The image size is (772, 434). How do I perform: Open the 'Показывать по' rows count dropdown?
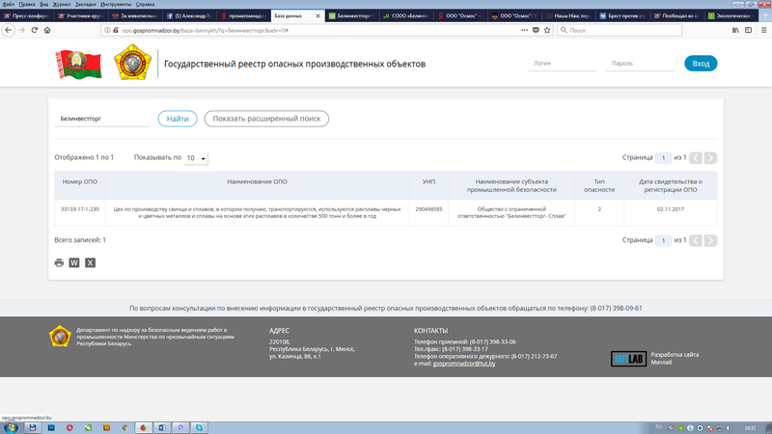coord(196,157)
